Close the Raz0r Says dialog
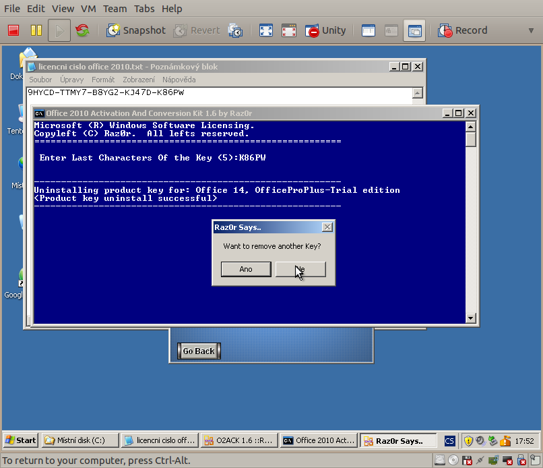Screen dimensions: 543x468 (327, 227)
